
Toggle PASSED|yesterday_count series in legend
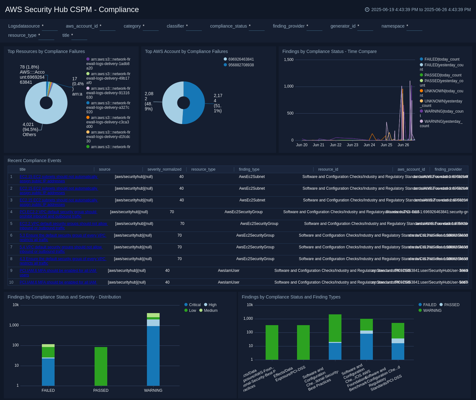pos(442,83)
